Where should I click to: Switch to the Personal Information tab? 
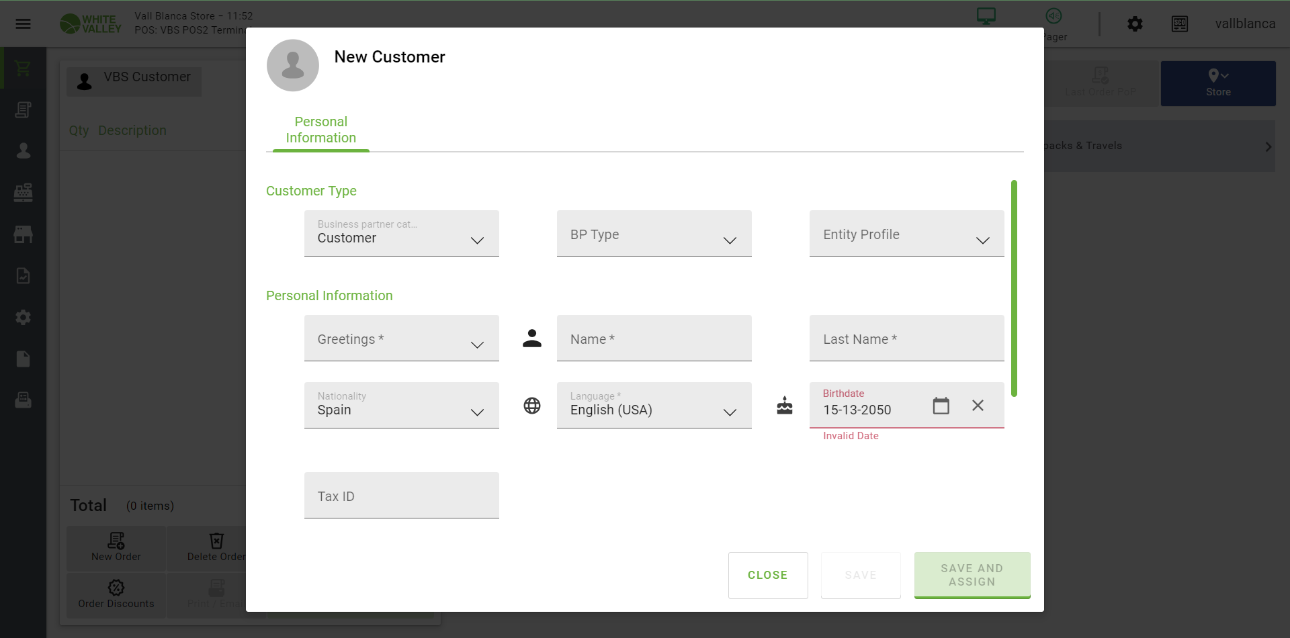(x=320, y=130)
